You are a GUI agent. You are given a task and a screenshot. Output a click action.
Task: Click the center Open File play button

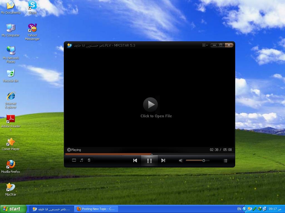(150, 105)
